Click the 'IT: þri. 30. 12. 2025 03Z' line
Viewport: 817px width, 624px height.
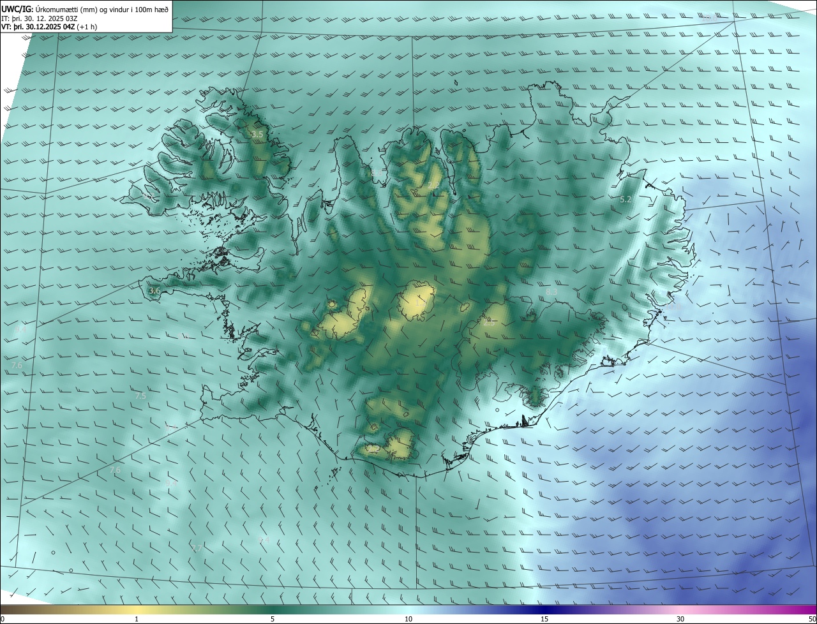[40, 18]
